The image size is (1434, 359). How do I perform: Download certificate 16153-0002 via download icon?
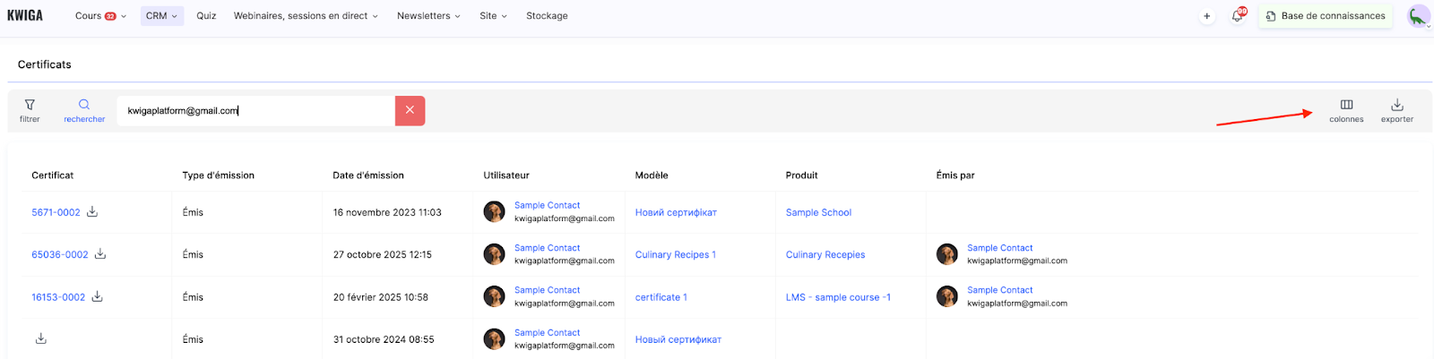98,296
